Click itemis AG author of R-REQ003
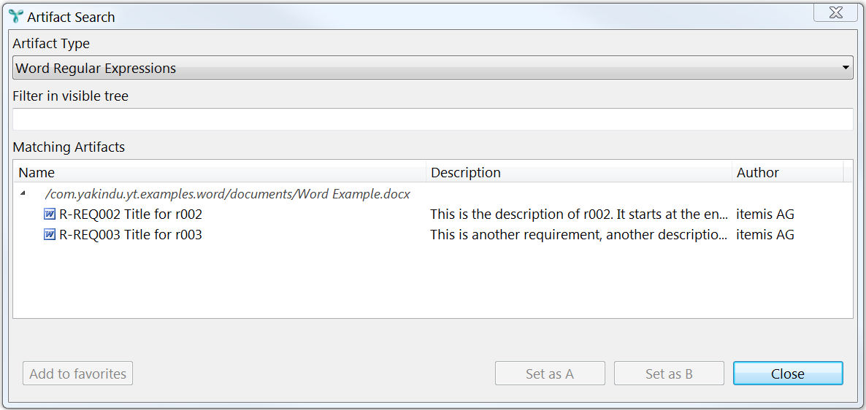 [765, 235]
